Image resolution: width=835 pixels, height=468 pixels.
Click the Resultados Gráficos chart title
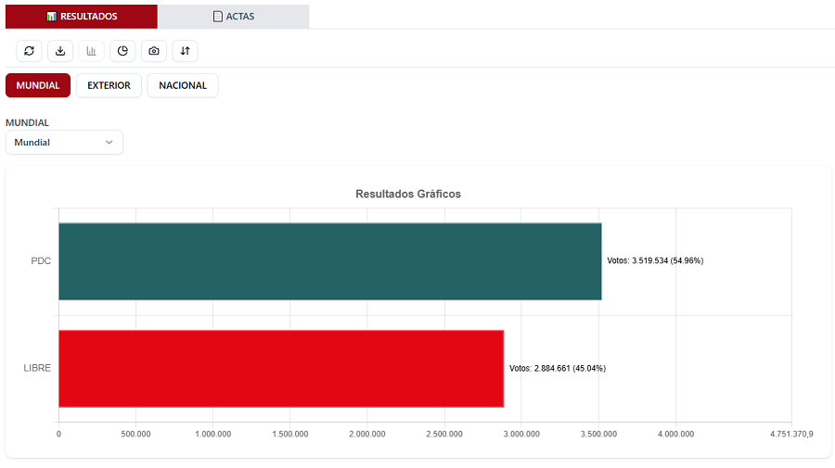point(408,194)
